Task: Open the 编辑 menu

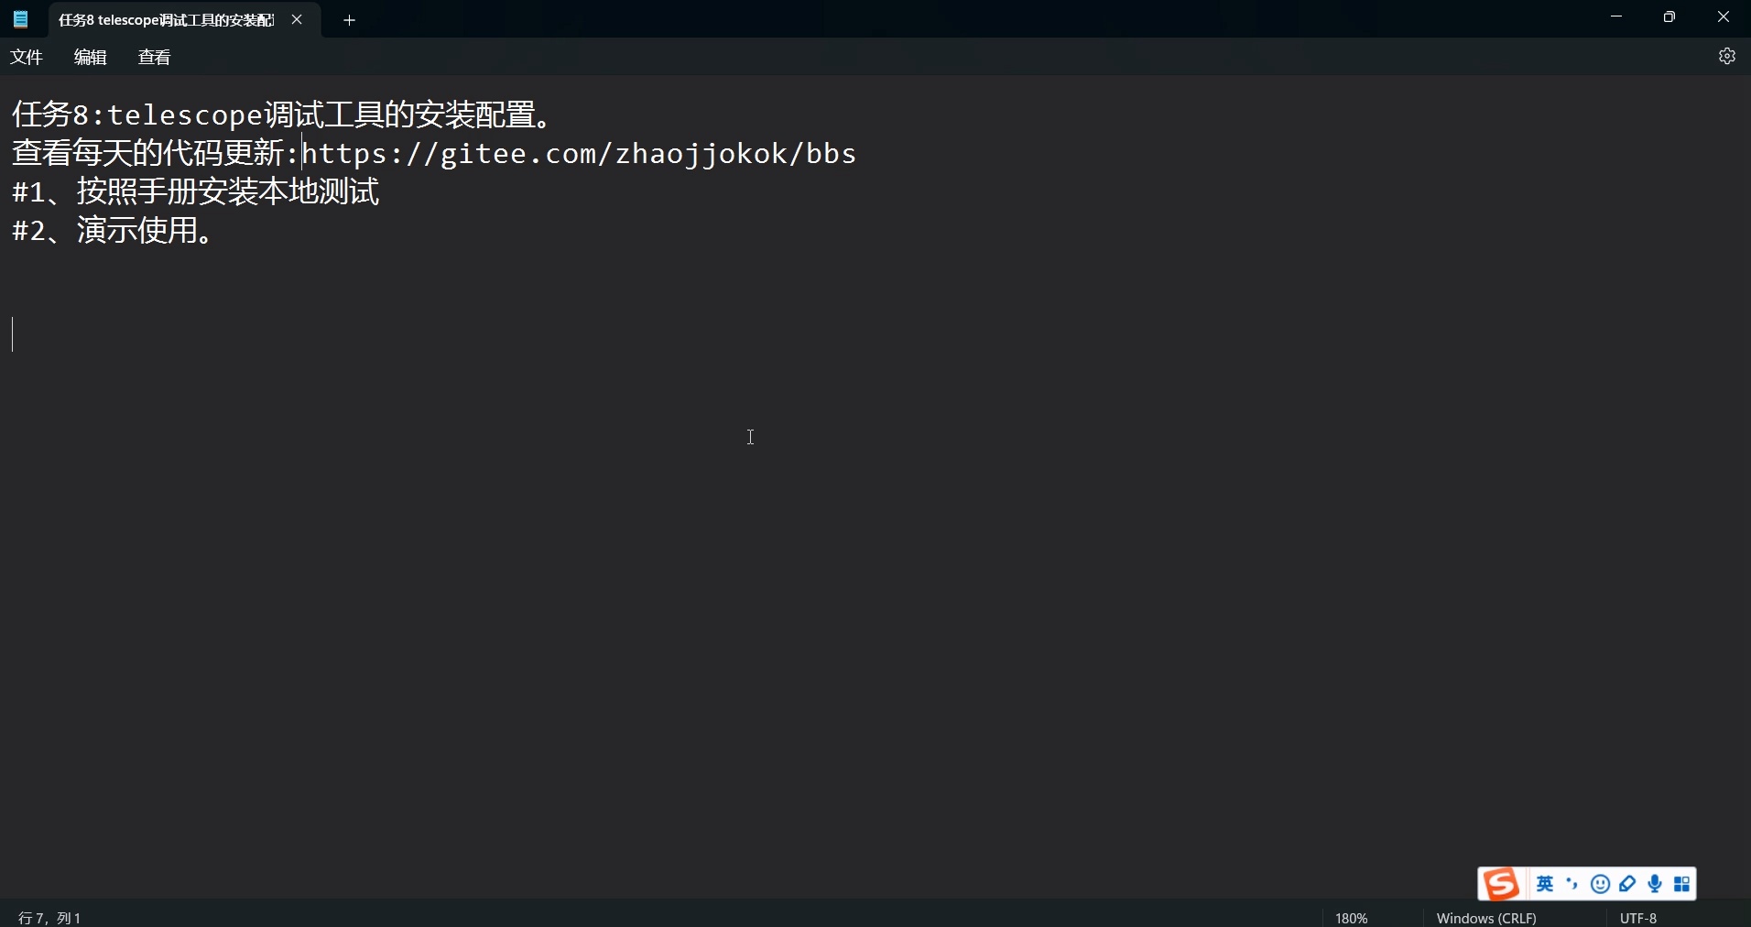Action: click(x=89, y=57)
